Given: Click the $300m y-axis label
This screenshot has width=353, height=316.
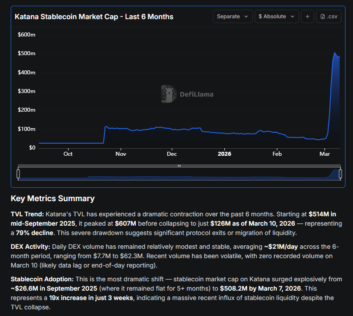Looking at the screenshot, I should 27,91.
